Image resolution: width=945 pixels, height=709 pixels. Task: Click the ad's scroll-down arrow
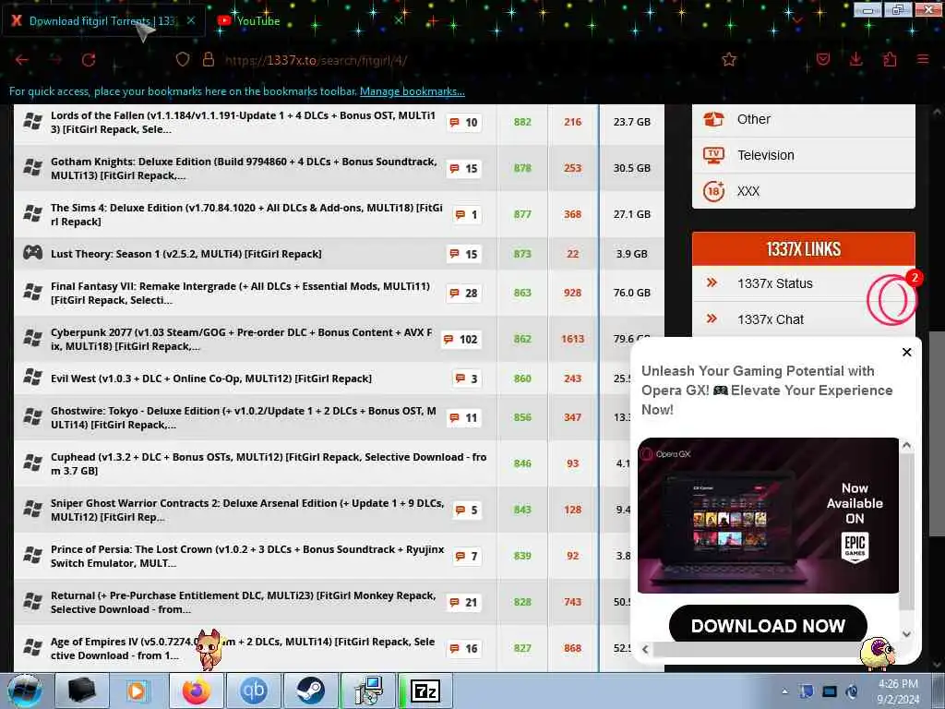[906, 633]
